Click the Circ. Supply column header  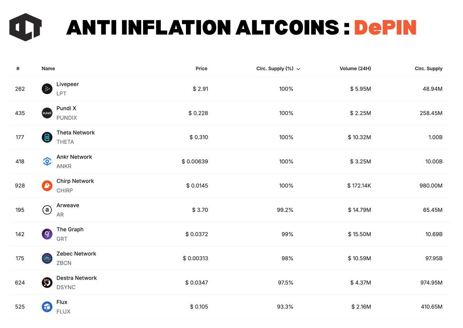tap(428, 69)
